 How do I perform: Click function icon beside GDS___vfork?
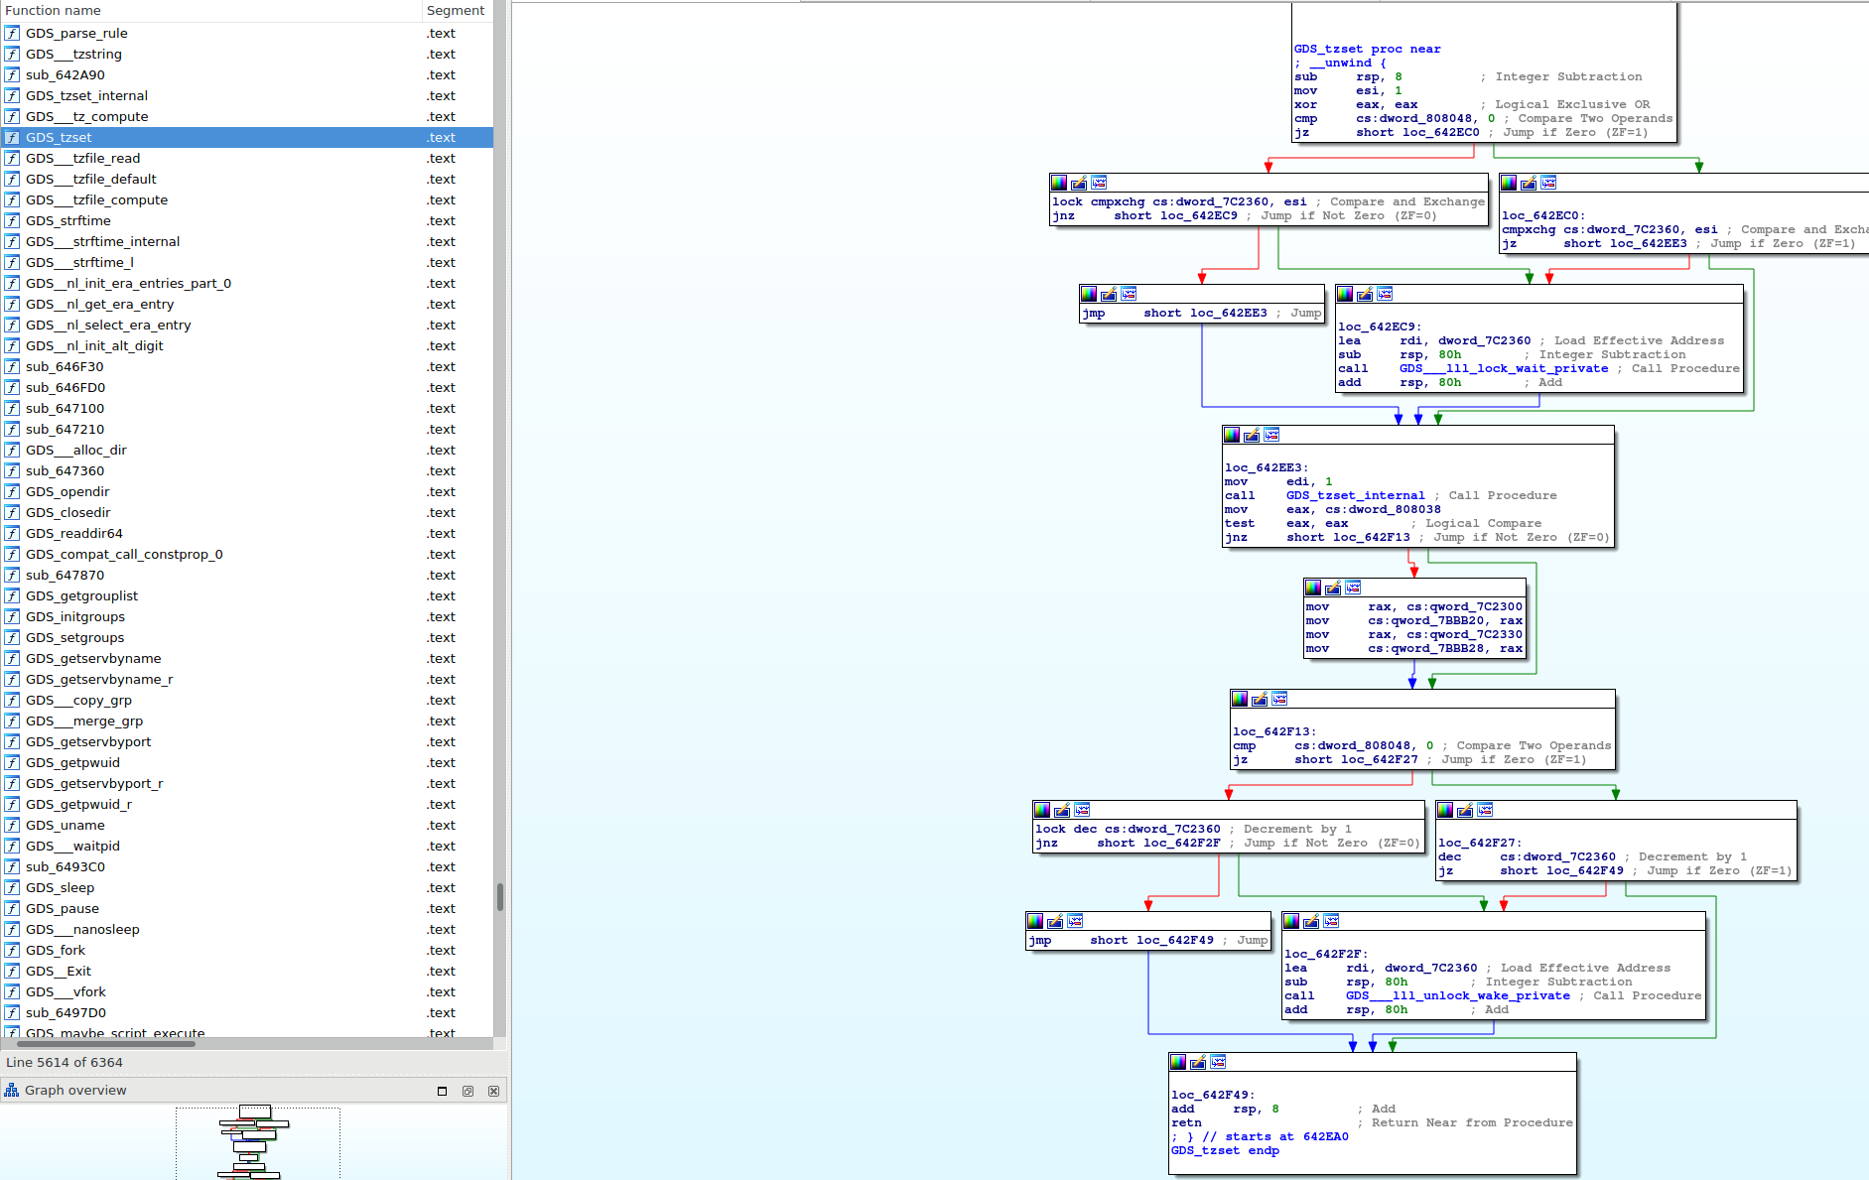12,991
